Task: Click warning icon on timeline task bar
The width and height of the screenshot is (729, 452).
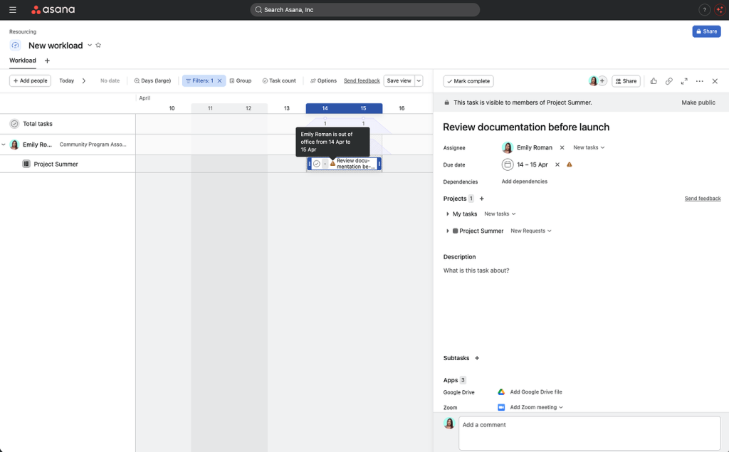Action: coord(332,164)
